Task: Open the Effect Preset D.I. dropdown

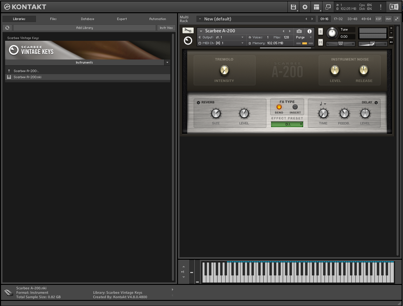Action: point(287,124)
